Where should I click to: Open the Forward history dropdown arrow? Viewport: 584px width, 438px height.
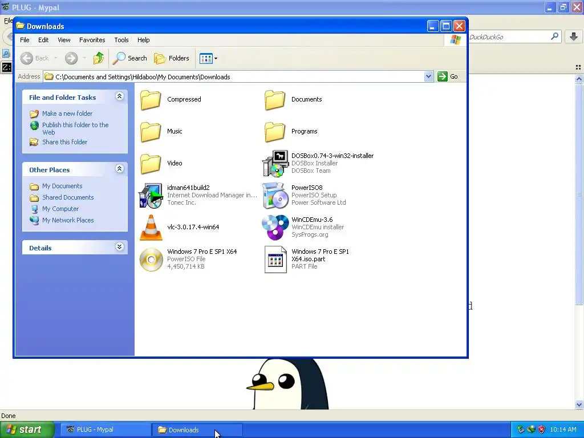pyautogui.click(x=84, y=58)
